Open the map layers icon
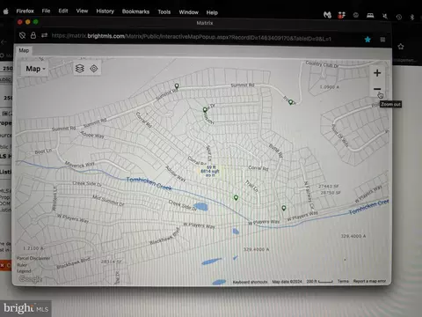Viewport: 422px width, 317px height. click(x=80, y=69)
